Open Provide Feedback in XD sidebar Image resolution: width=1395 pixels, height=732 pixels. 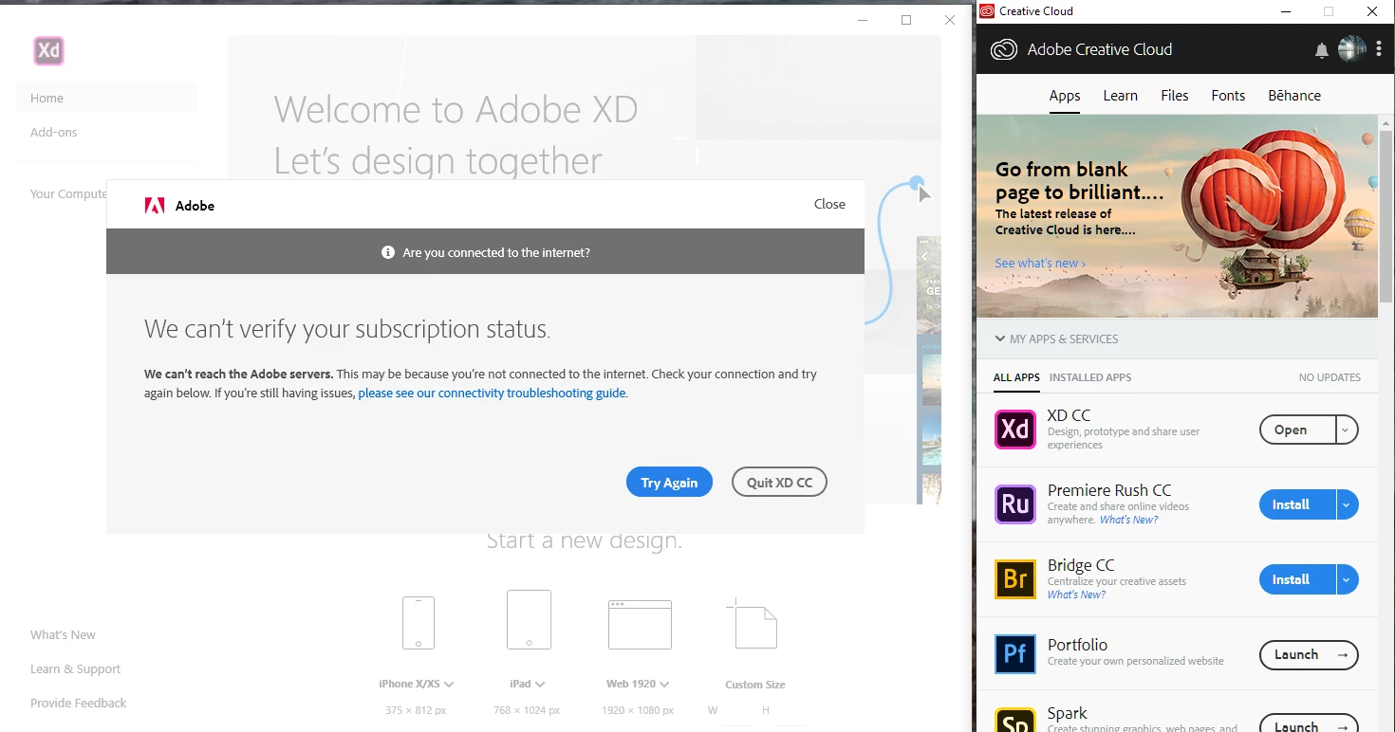tap(78, 704)
